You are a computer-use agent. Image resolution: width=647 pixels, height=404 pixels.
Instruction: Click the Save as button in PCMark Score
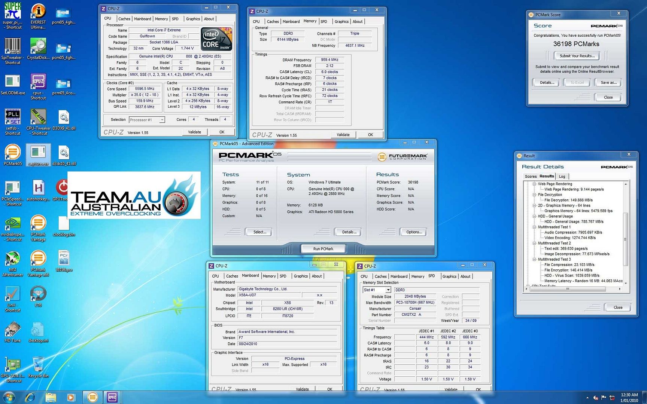pyautogui.click(x=608, y=83)
